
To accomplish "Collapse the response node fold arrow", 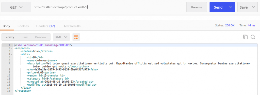I will [12, 48].
